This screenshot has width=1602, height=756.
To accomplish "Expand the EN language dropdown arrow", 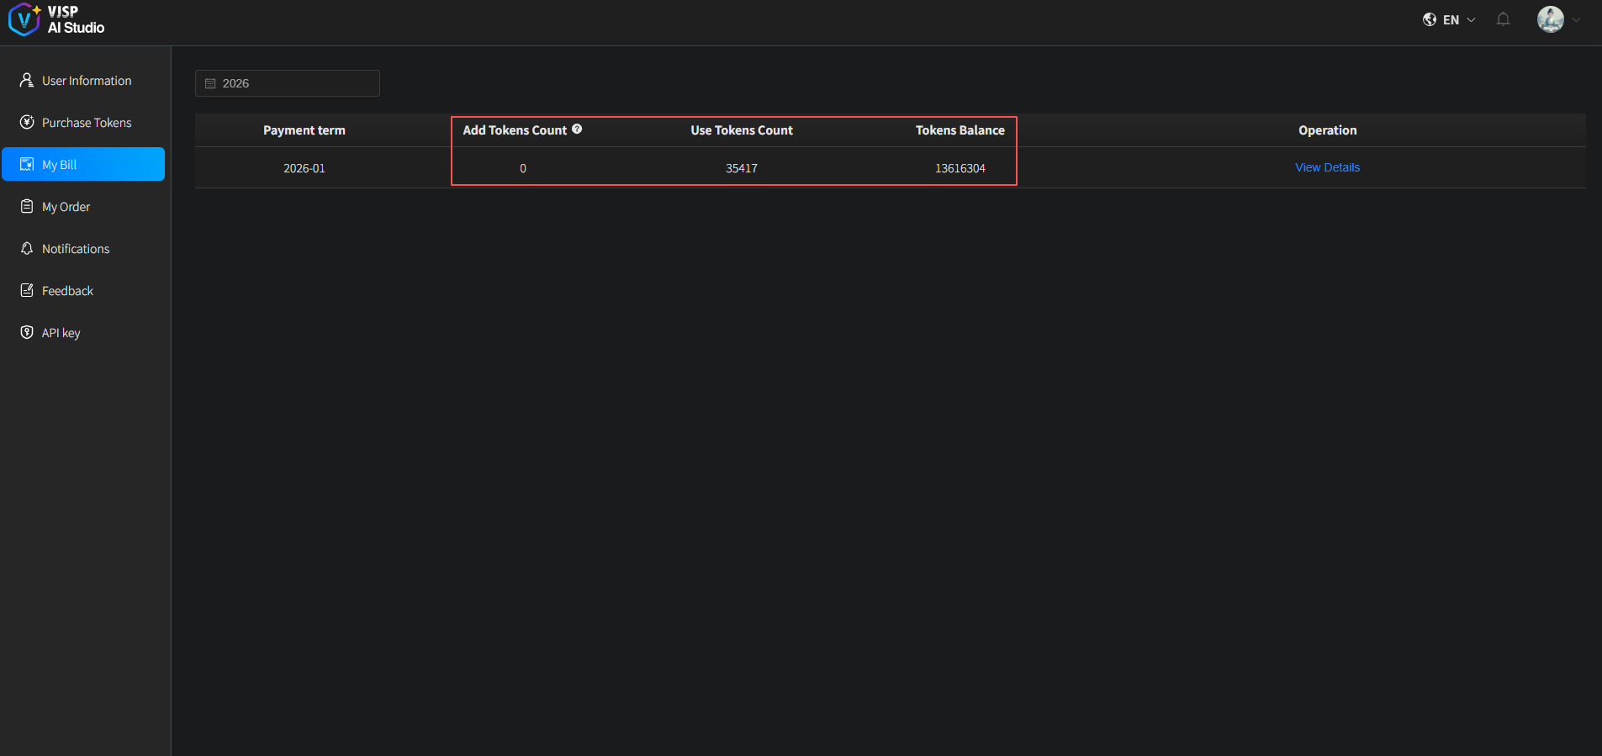I will (x=1471, y=19).
